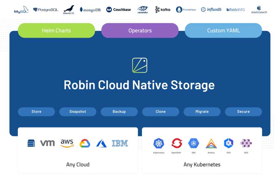Select the Azure logo

coord(101,143)
